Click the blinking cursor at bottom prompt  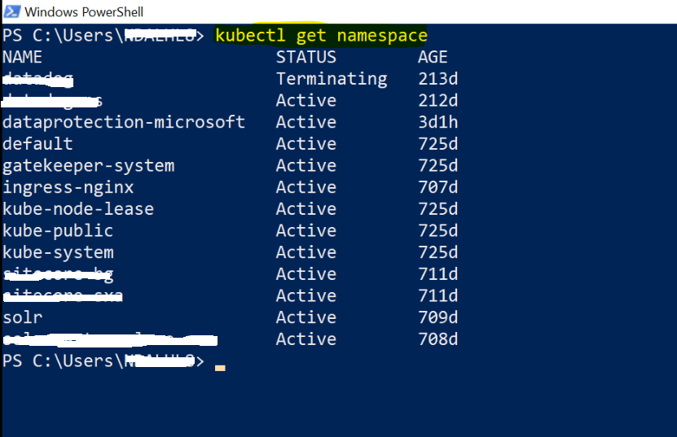click(x=220, y=368)
